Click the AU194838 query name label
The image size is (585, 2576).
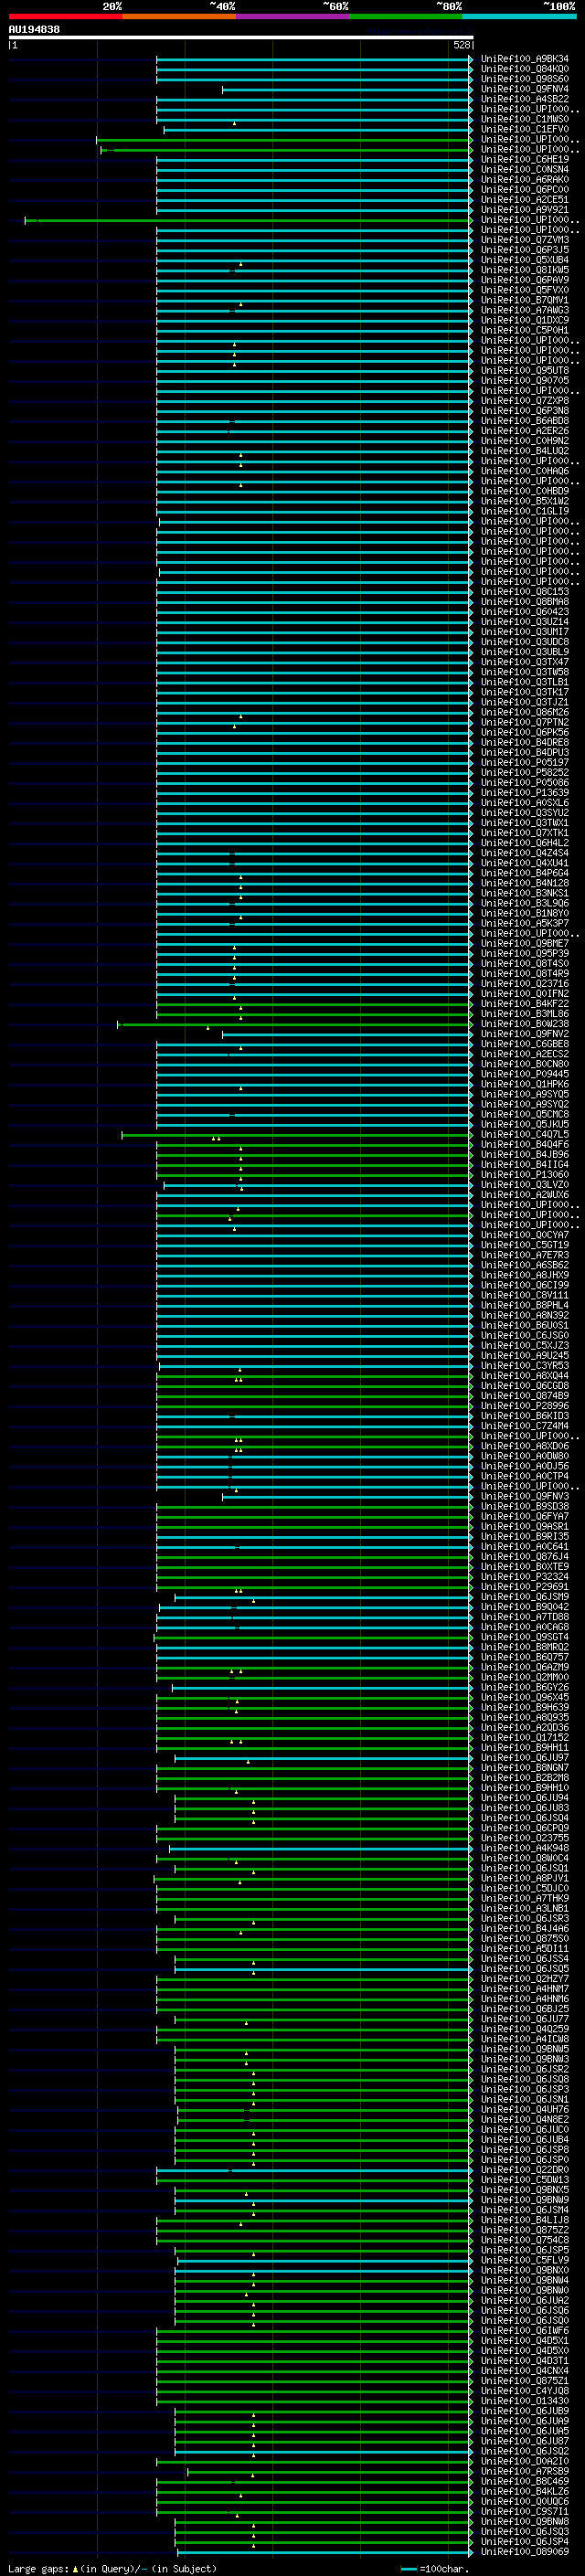(34, 30)
